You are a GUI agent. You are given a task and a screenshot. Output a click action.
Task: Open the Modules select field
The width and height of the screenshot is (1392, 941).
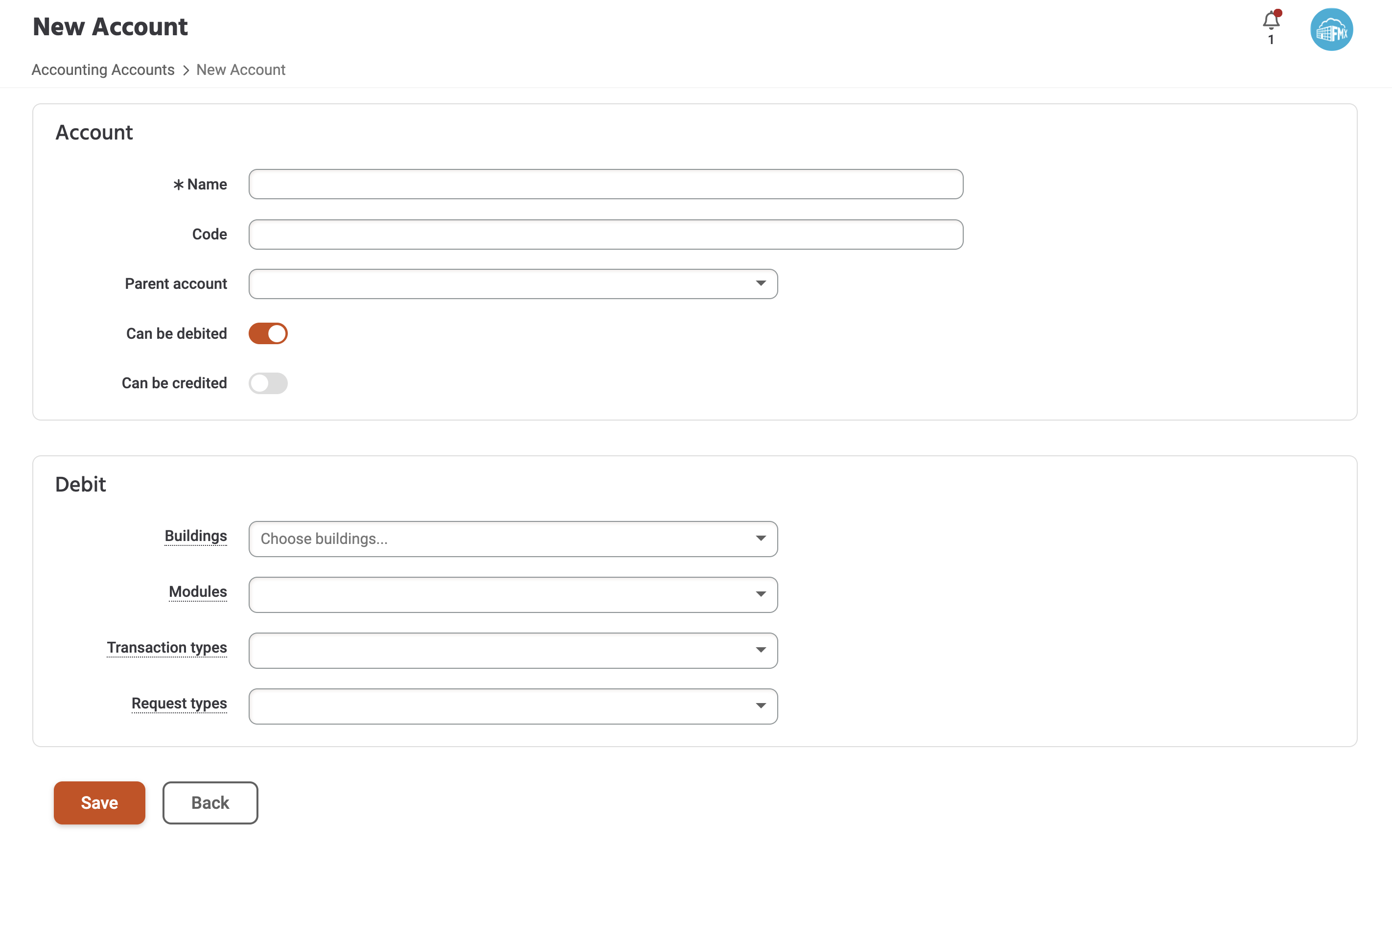point(503,595)
